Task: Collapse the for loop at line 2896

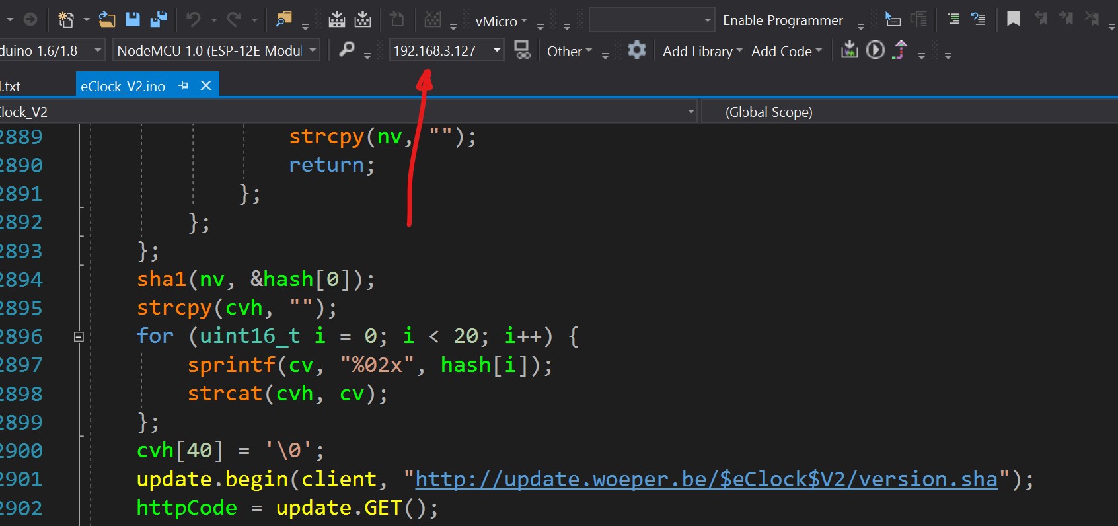Action: tap(79, 336)
